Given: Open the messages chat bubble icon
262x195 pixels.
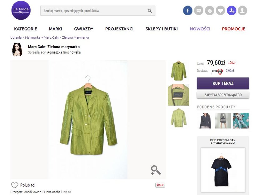Looking at the screenshot, I should click(198, 11).
